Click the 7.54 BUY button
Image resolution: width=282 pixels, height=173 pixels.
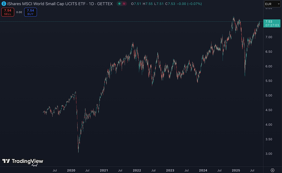pos(31,12)
